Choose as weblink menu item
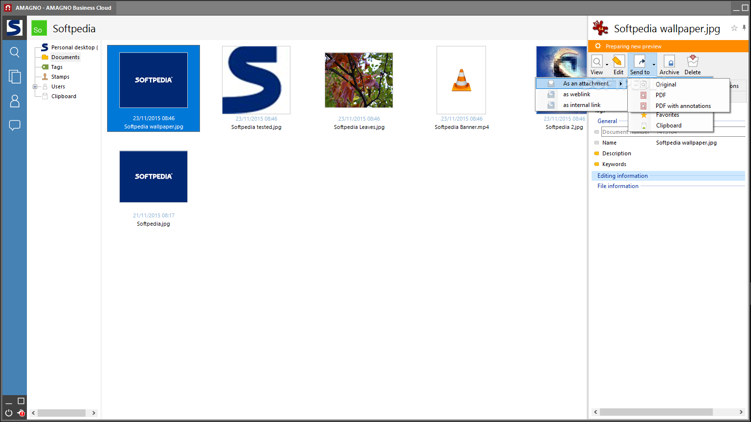The image size is (751, 422). click(x=582, y=94)
